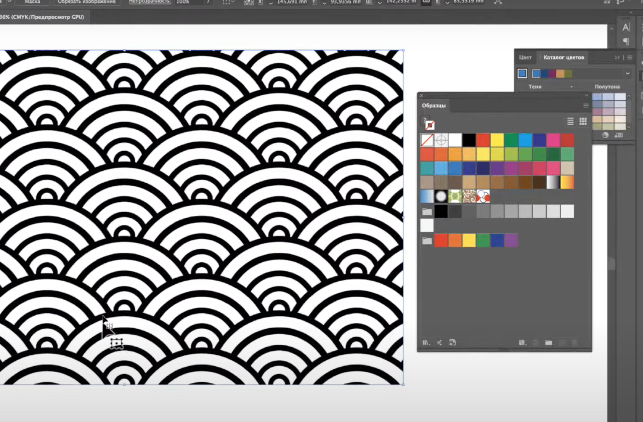Click the Маска button

pos(32,2)
